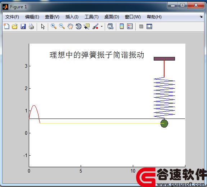Click the green ball on the spring
The image size is (207, 187).
coord(164,124)
